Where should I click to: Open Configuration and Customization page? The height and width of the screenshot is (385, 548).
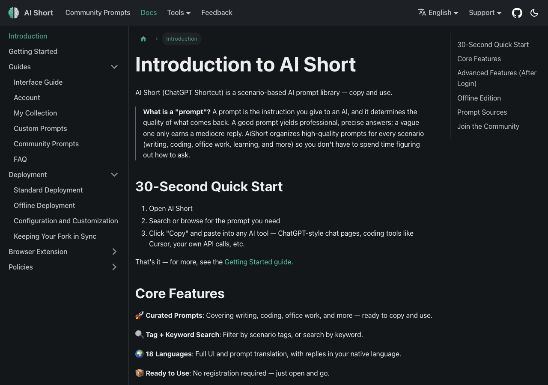(x=67, y=221)
